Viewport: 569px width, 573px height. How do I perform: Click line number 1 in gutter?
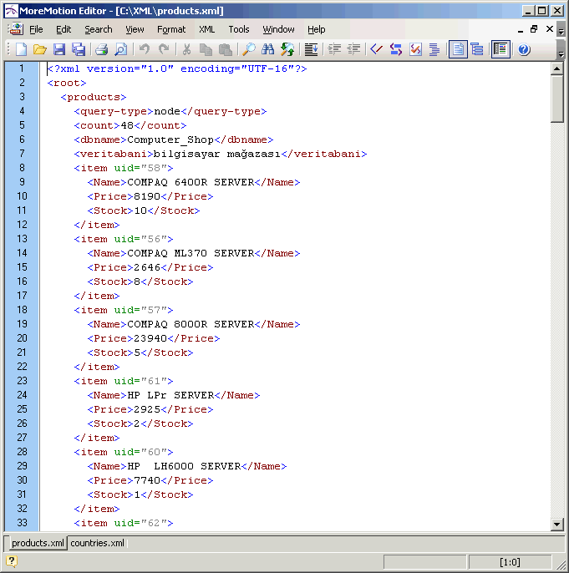[x=22, y=68]
